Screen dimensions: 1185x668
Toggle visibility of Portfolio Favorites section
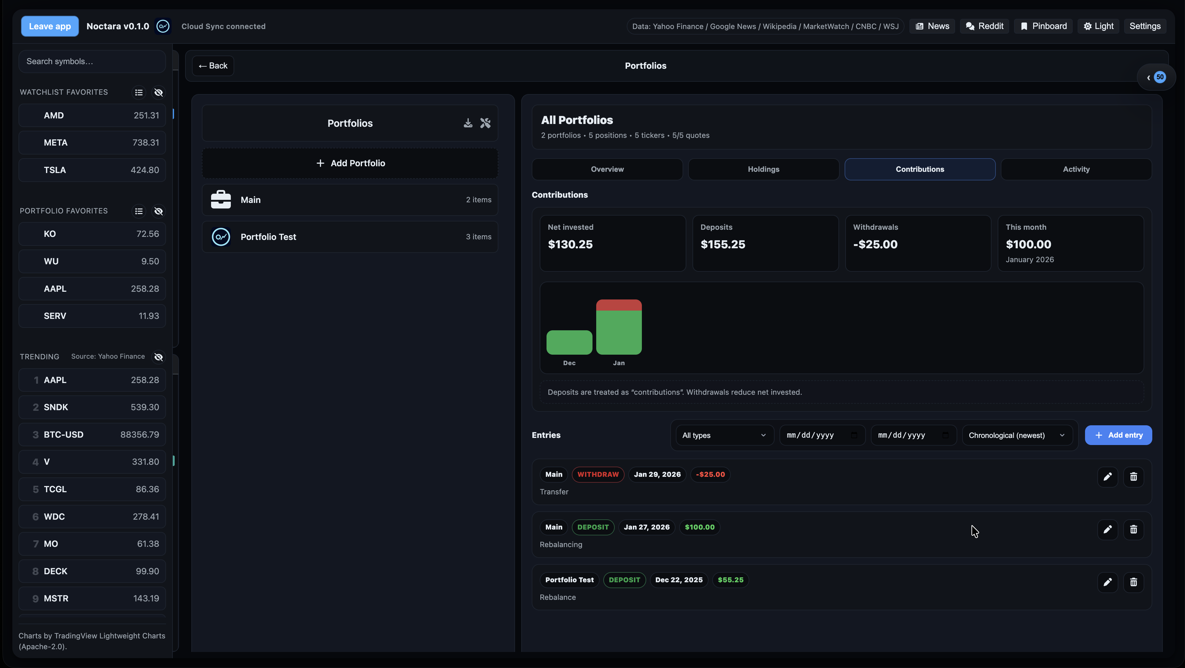point(159,211)
